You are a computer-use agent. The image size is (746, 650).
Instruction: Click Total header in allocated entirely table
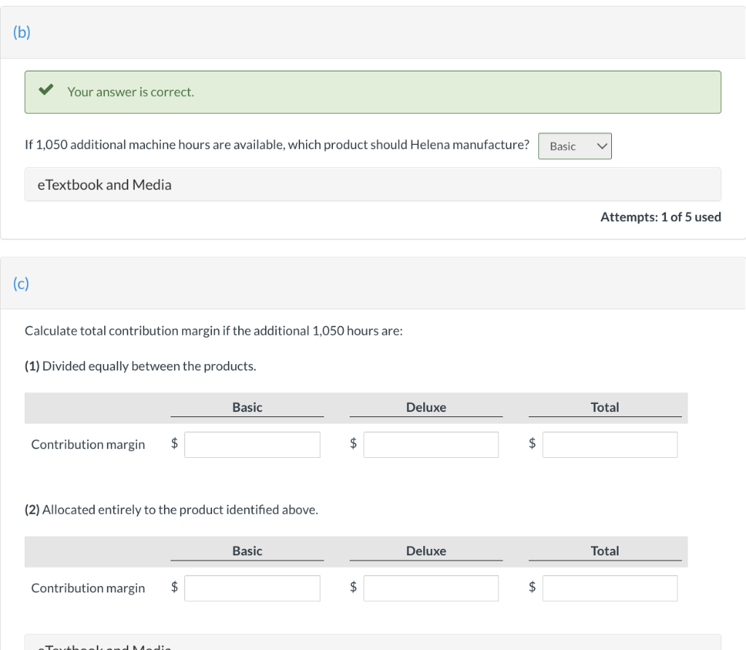tap(605, 551)
